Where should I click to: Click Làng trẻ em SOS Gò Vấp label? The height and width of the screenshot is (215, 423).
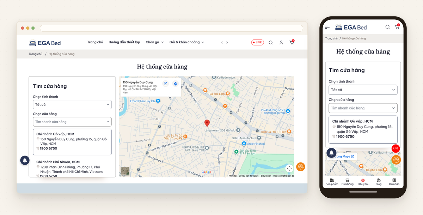pos(220,130)
